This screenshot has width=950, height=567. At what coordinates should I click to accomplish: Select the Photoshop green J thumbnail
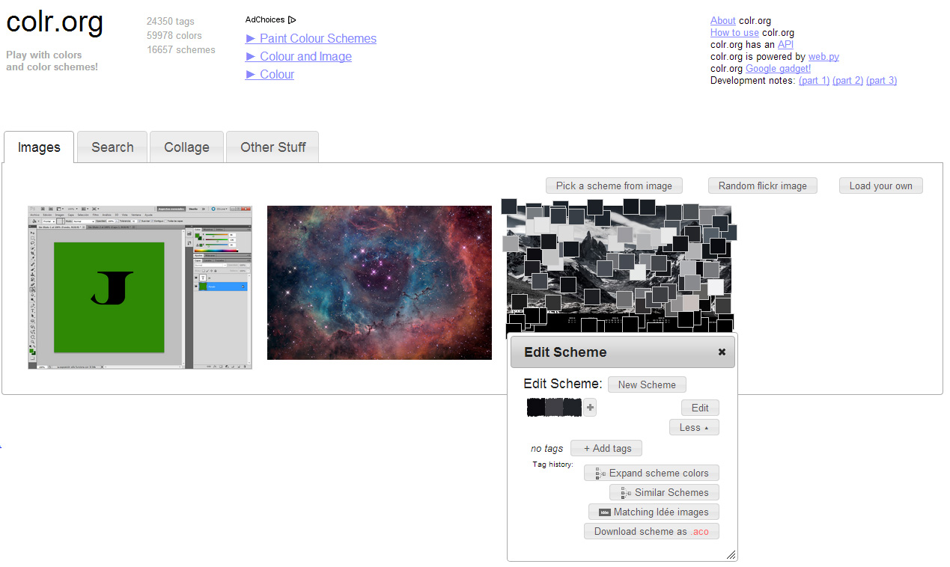[140, 287]
